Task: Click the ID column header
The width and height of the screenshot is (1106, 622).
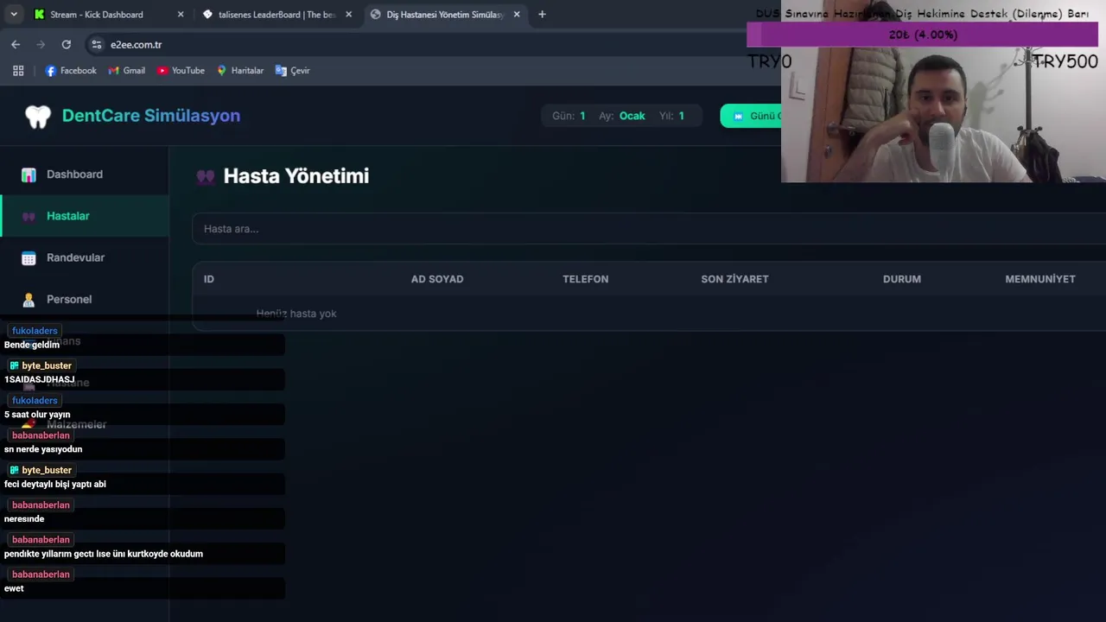Action: 209,279
